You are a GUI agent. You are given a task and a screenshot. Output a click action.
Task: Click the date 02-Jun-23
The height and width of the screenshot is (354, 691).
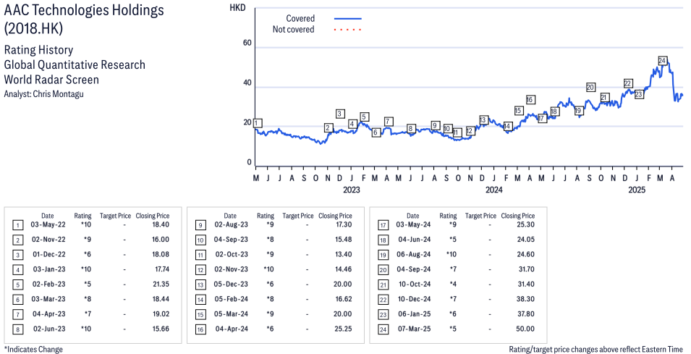point(49,329)
